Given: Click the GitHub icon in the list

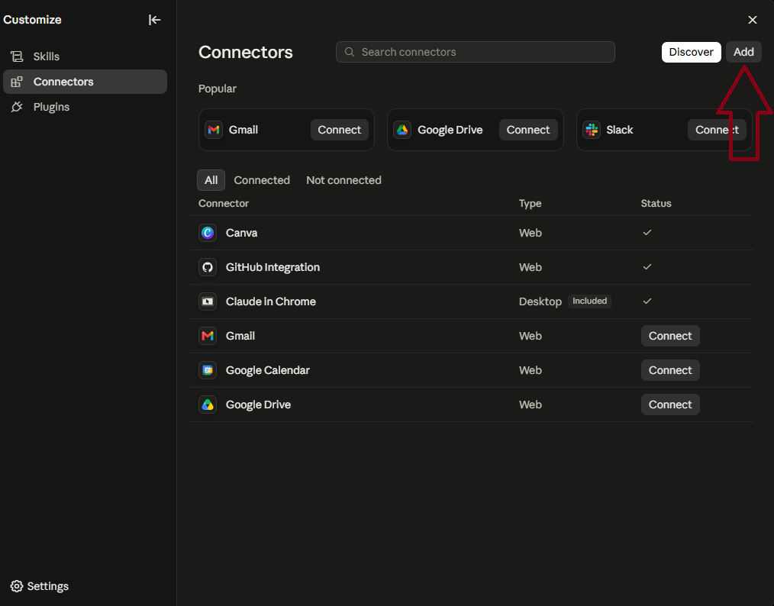Looking at the screenshot, I should 208,267.
